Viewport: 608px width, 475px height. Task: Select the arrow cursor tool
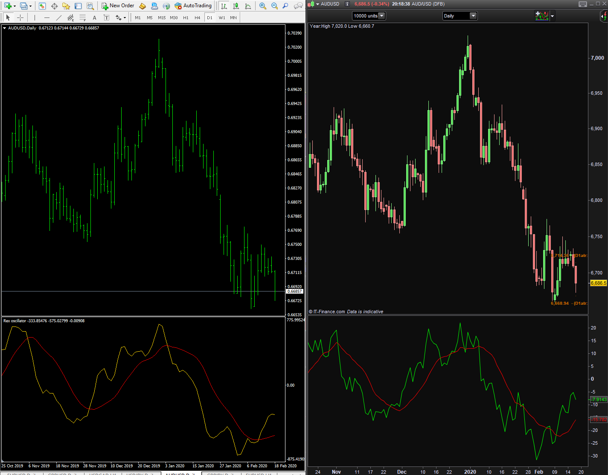8,17
